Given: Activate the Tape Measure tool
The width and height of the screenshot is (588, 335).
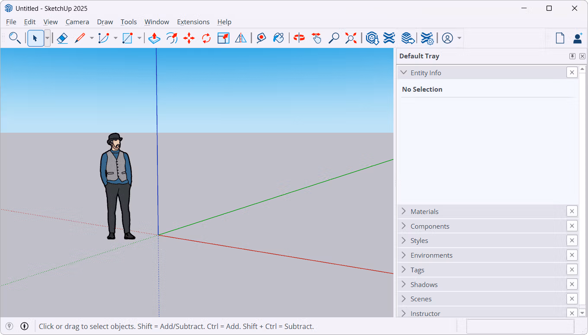Looking at the screenshot, I should [x=261, y=38].
